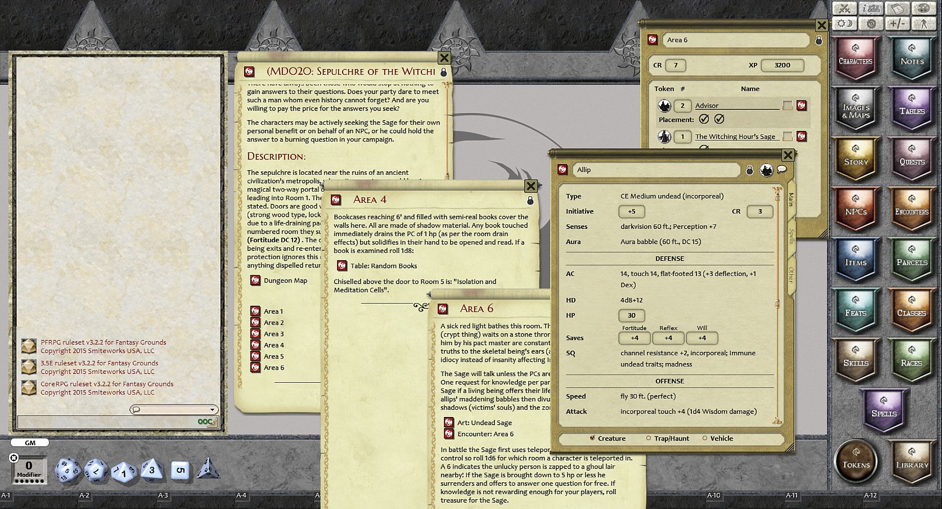The width and height of the screenshot is (942, 509).
Task: Click the first Advisor placement checkmark
Action: (704, 119)
